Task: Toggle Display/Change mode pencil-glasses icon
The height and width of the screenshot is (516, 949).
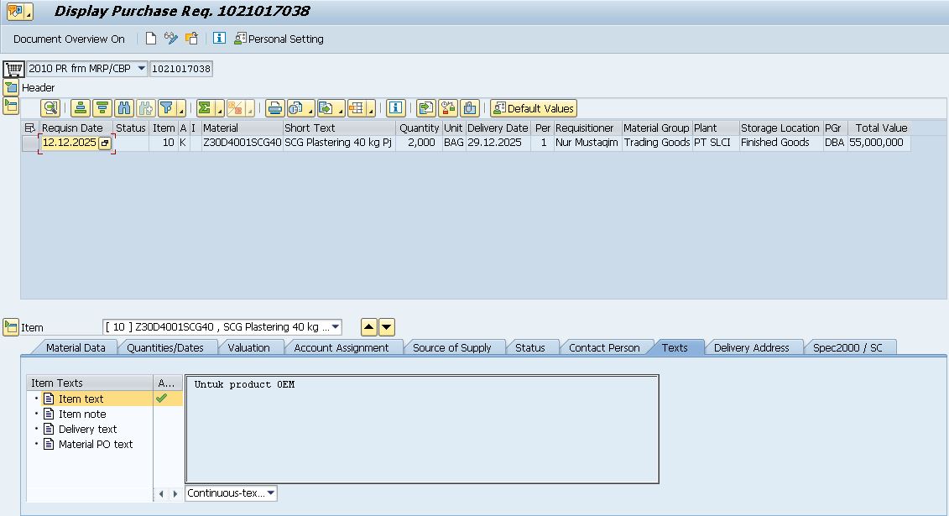Action: coord(171,39)
